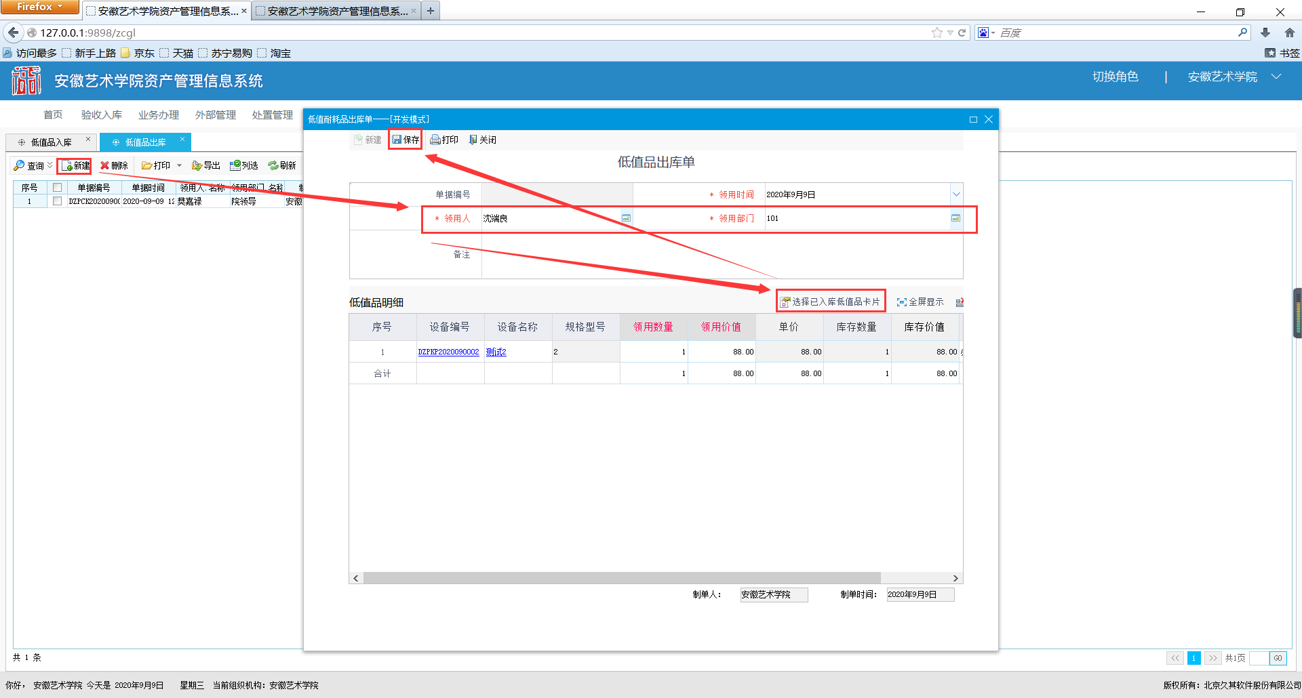Open the 领用人 person lookup icon
The height and width of the screenshot is (698, 1302).
(626, 218)
